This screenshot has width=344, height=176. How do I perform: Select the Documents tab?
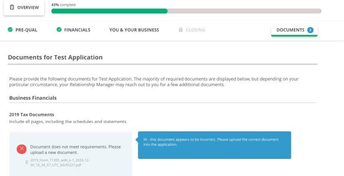294,30
